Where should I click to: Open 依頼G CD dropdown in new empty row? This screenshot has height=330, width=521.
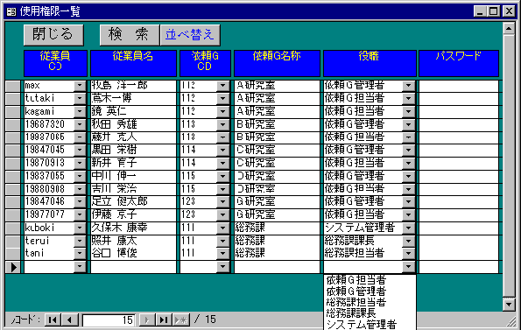(x=223, y=267)
